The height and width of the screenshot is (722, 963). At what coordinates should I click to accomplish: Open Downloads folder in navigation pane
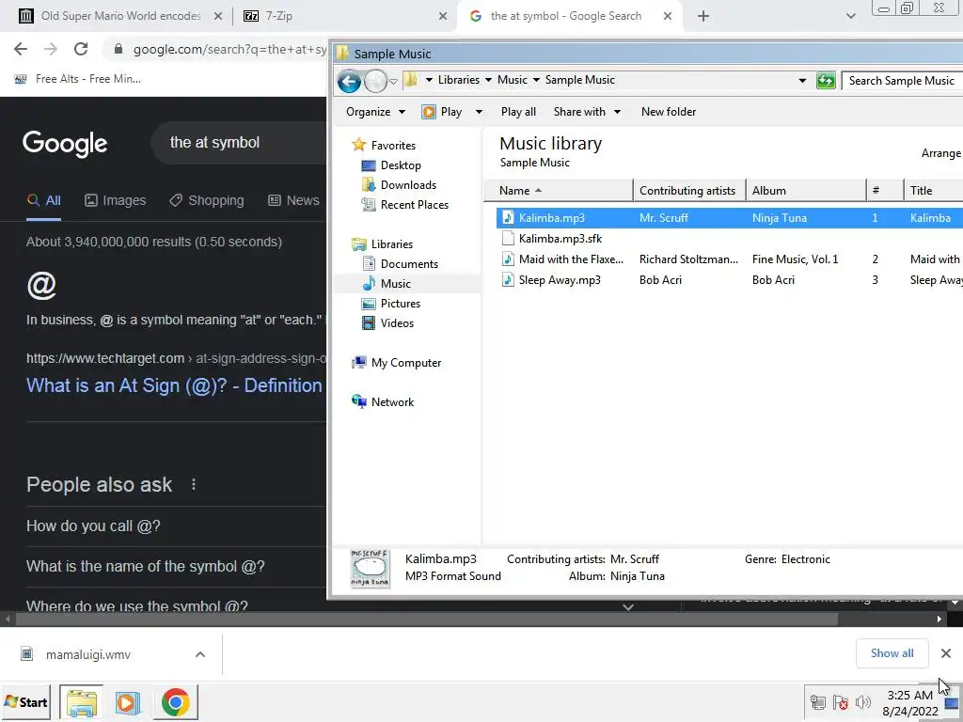[x=408, y=185]
